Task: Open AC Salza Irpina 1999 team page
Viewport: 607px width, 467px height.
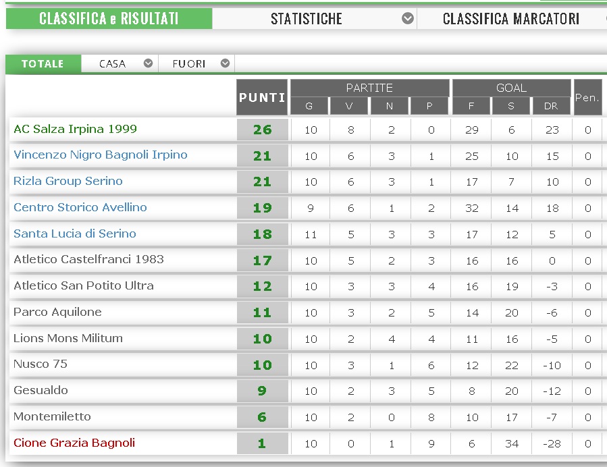Action: tap(75, 129)
